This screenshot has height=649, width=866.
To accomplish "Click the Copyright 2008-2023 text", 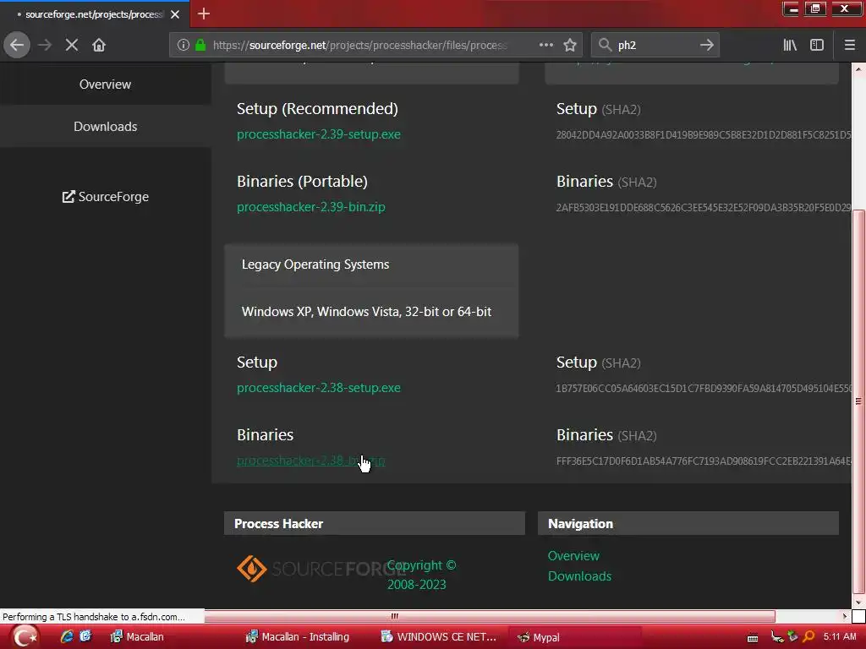I will 421,575.
